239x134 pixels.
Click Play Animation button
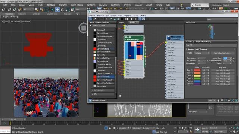(183, 128)
